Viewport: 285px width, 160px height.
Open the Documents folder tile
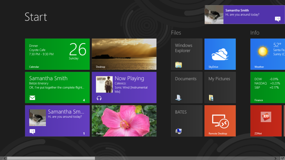click(x=186, y=87)
